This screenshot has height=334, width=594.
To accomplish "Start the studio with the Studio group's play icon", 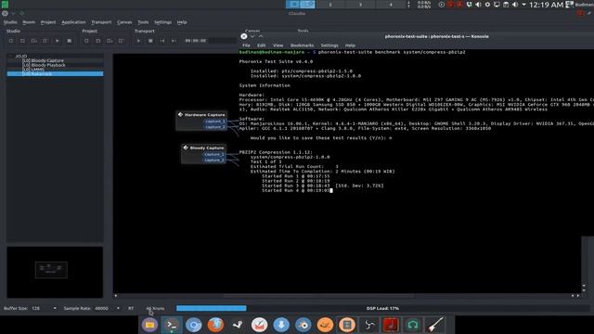I will 58,41.
